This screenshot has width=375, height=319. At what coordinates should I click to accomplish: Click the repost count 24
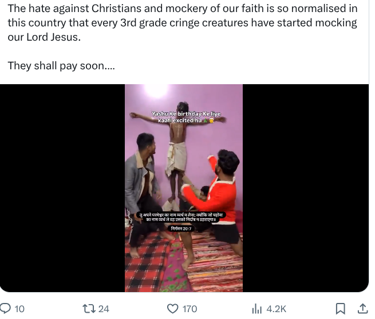(x=104, y=309)
